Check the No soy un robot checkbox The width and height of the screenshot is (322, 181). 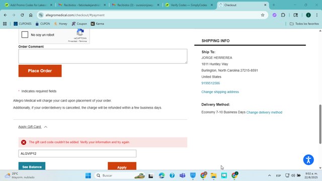pos(25,35)
